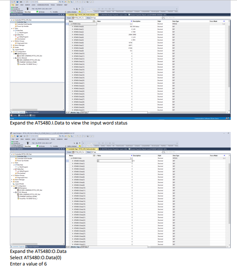The height and width of the screenshot is (269, 237).
Task: Click yellow safety lock icon in lower screenshot
Action: (x=80, y=146)
